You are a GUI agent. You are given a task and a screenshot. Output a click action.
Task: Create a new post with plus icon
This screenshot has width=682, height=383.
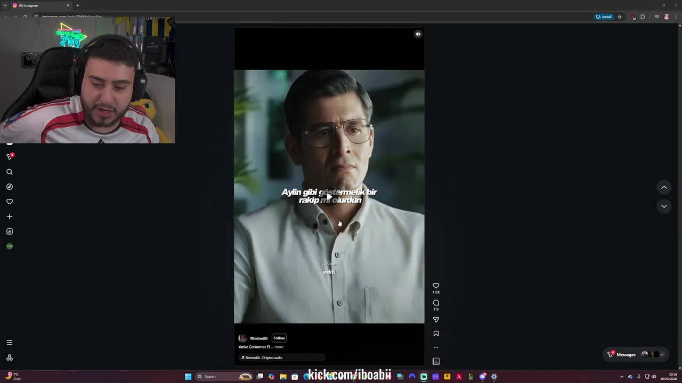point(10,217)
